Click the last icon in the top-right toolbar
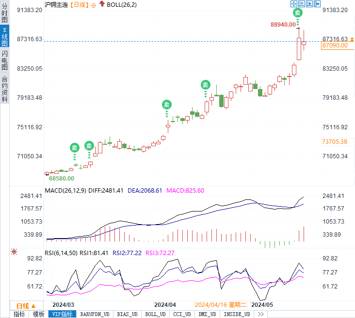Image resolution: width=355 pixels, height=318 pixels. pos(317,4)
